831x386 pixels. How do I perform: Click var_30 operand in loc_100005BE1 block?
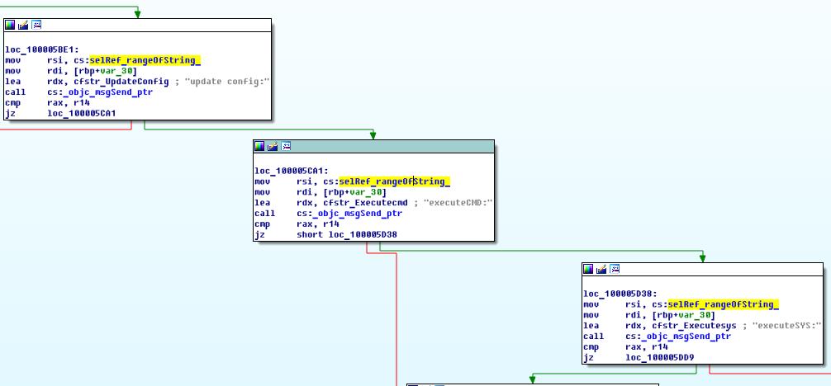coord(116,71)
